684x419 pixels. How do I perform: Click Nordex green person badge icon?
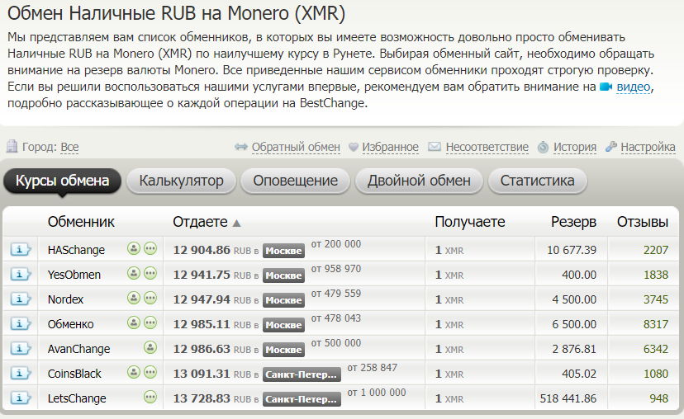point(134,299)
